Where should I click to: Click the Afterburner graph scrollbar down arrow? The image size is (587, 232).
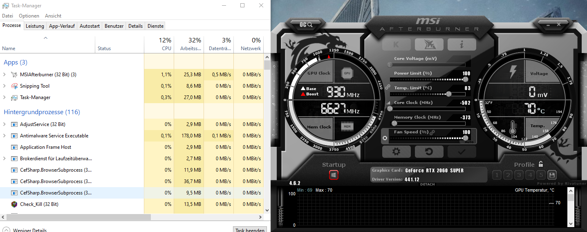tap(571, 224)
